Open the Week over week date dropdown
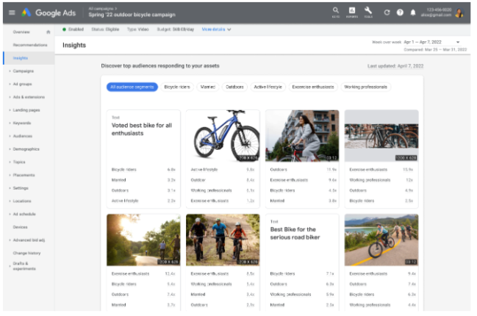The image size is (477, 316). (x=458, y=42)
